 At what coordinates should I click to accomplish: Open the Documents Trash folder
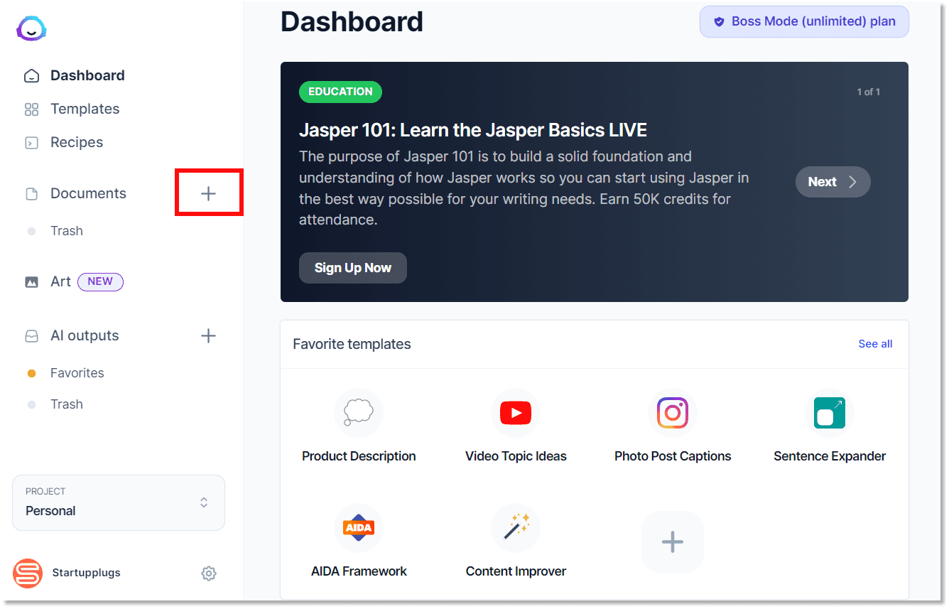[67, 231]
